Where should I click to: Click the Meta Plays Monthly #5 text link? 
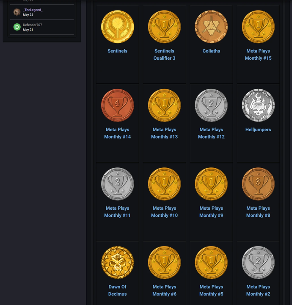coord(211,290)
